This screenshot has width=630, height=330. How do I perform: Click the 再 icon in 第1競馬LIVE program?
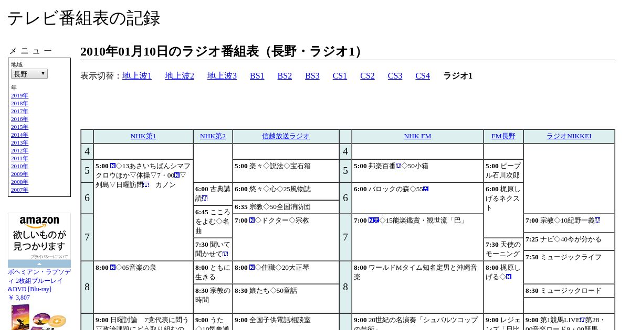[583, 320]
